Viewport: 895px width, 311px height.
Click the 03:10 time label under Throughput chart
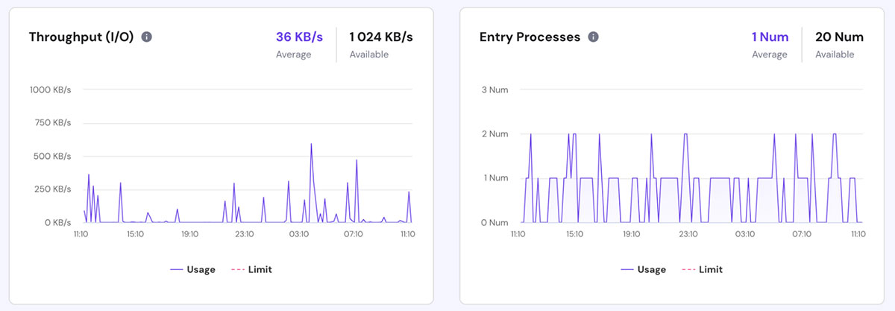pos(298,234)
